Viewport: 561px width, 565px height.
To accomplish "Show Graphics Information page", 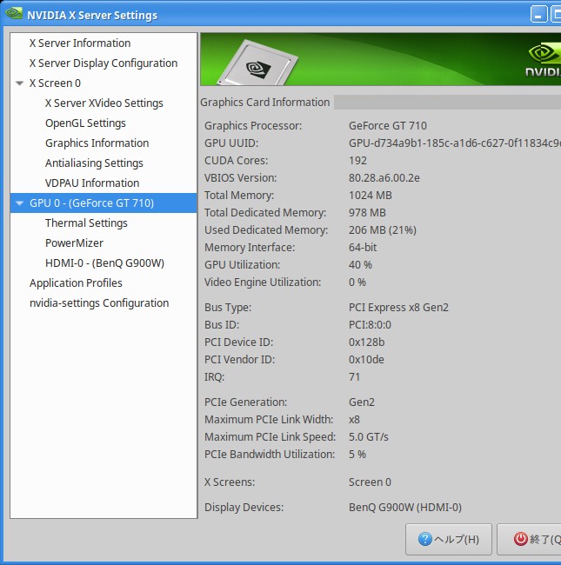I will pyautogui.click(x=97, y=143).
